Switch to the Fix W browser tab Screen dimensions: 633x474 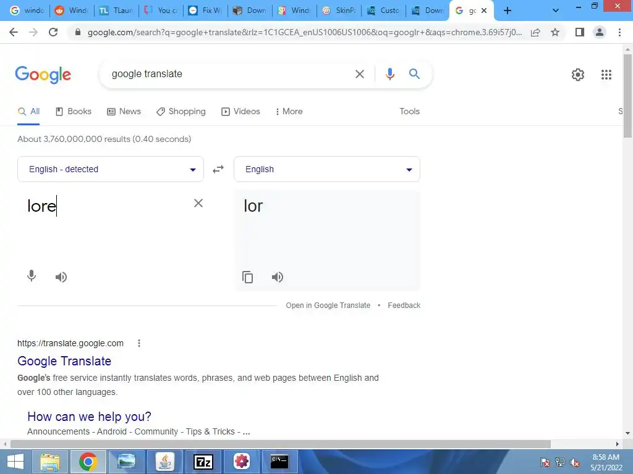205,11
